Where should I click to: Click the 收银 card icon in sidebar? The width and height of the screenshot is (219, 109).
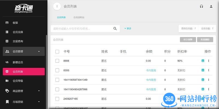7,23
